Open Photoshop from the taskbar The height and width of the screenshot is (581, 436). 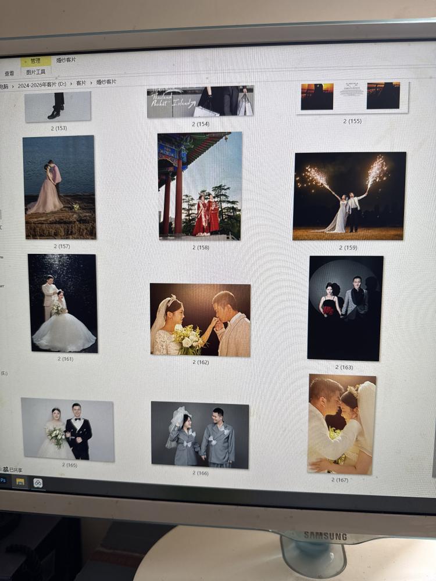coord(3,480)
